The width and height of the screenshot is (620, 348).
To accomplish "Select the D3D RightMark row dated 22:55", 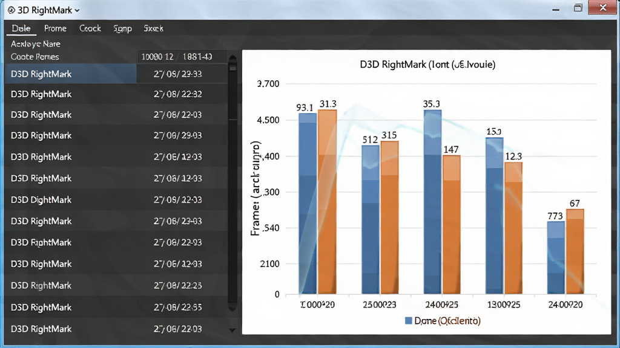I will 116,307.
